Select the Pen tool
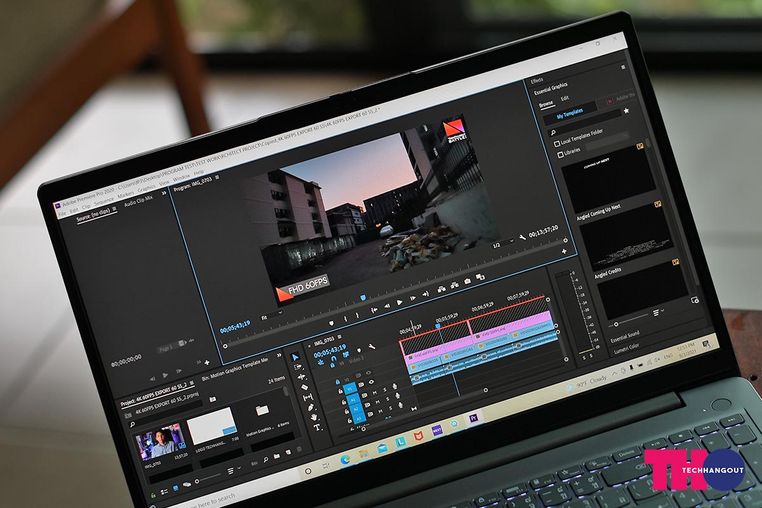 (311, 407)
